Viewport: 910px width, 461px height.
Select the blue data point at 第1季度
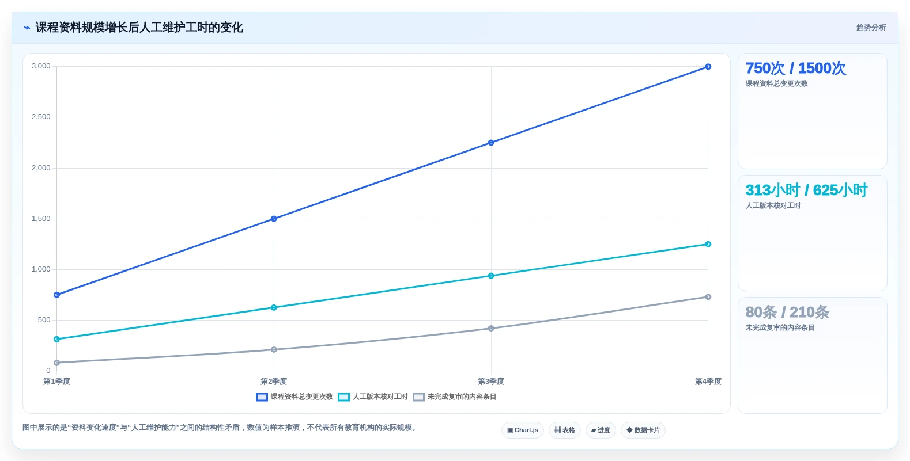point(56,295)
